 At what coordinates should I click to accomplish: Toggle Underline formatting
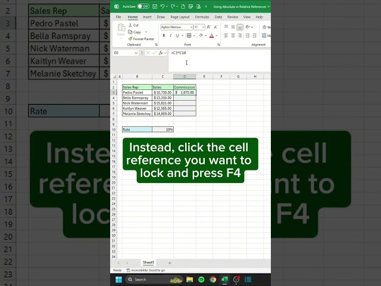coord(177,36)
